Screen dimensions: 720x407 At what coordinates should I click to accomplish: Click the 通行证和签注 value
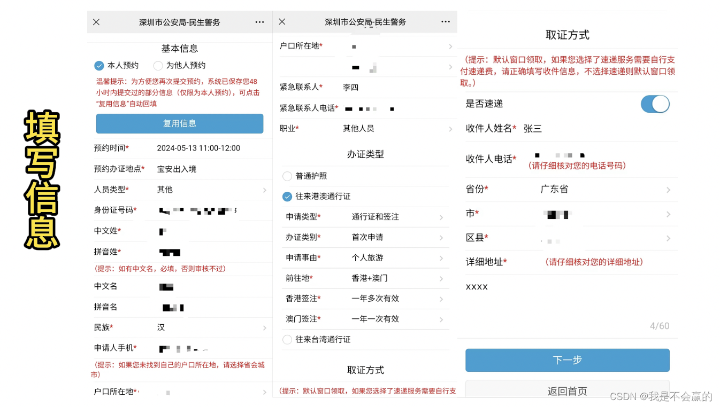point(375,217)
